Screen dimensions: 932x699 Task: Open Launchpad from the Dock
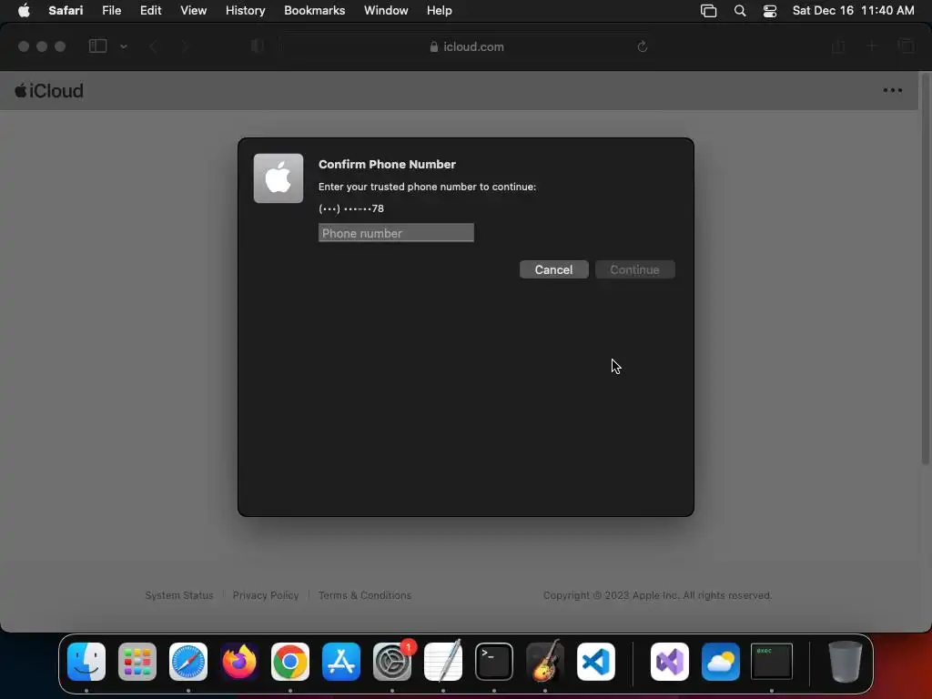tap(137, 662)
